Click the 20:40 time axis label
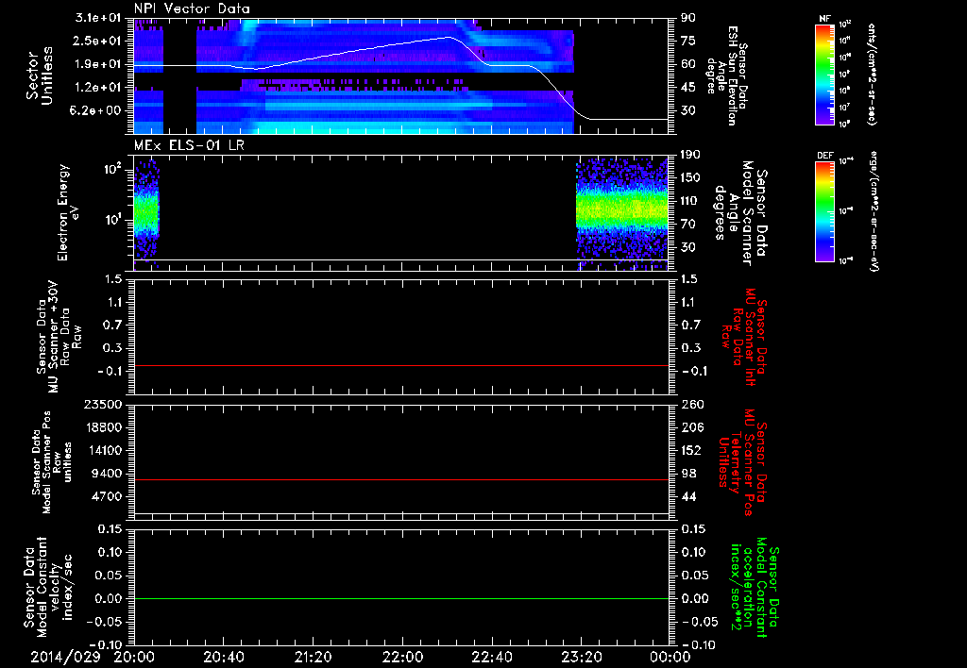Image resolution: width=967 pixels, height=668 pixels. [x=223, y=657]
